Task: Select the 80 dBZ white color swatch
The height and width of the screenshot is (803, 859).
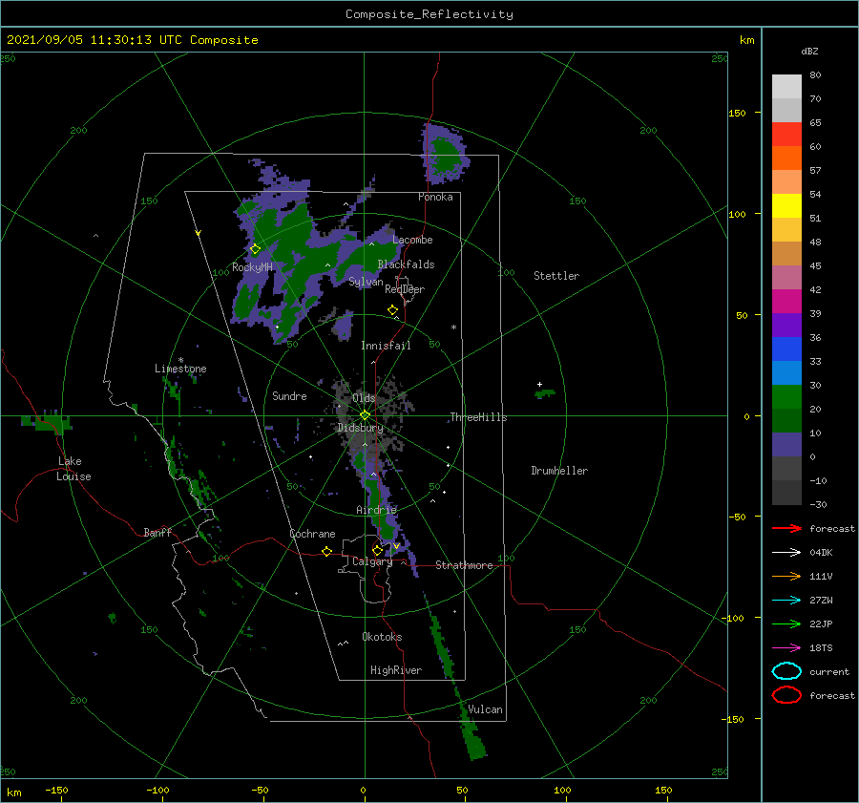Action: [786, 86]
